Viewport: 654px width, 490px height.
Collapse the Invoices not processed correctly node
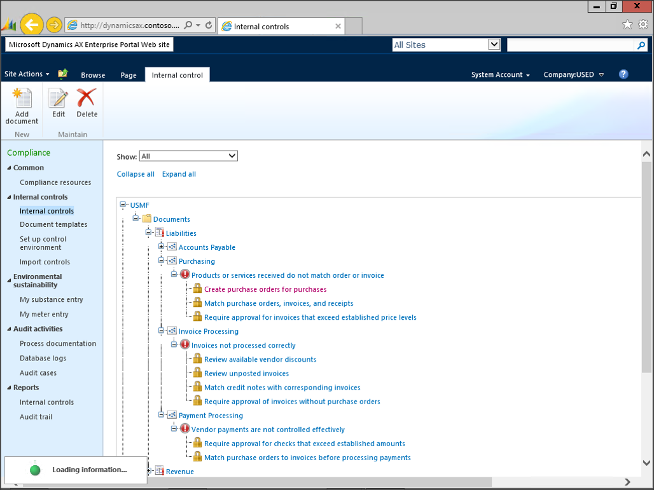[174, 344]
